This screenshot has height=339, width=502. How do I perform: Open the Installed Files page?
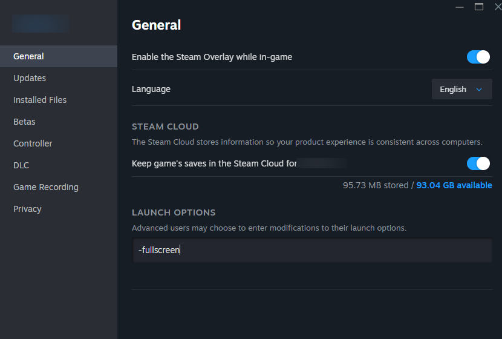40,100
